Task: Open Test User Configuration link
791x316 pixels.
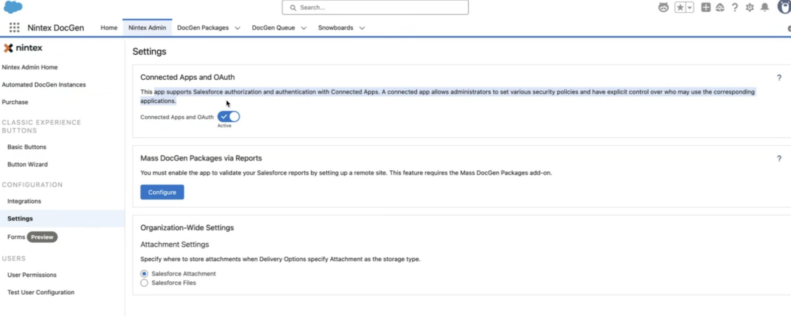Action: [x=41, y=293]
